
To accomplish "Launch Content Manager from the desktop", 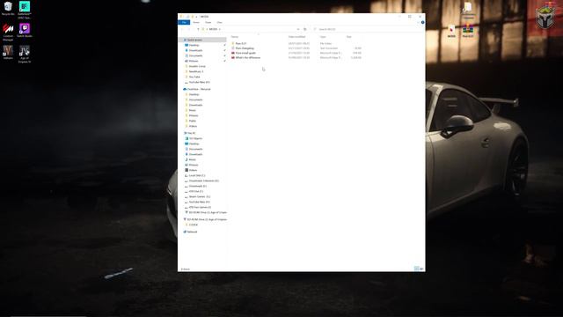I will pos(8,32).
